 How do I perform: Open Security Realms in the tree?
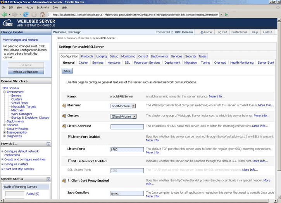tap(17, 129)
